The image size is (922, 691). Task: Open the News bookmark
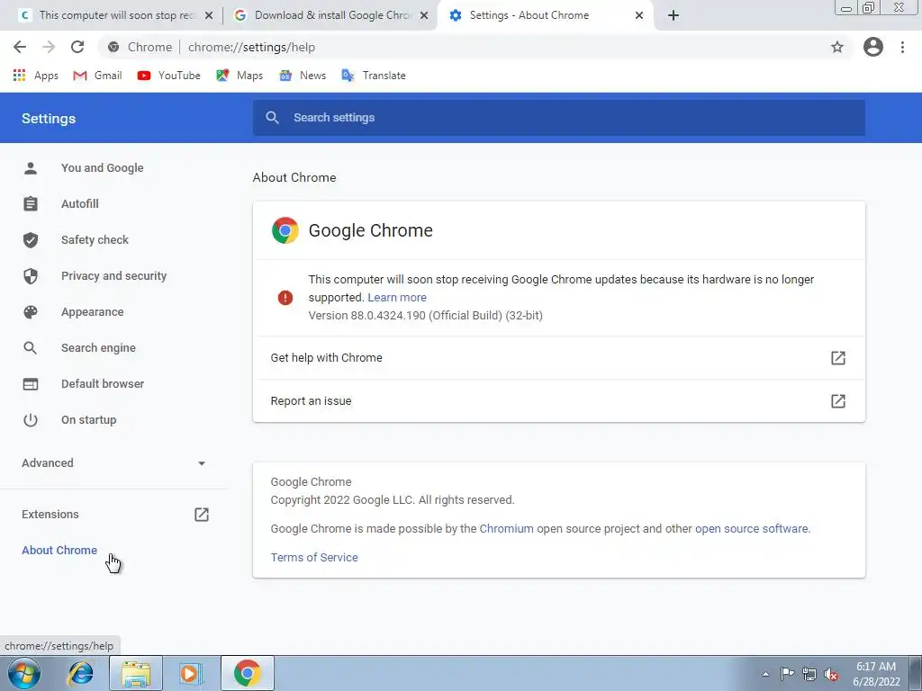click(x=303, y=76)
